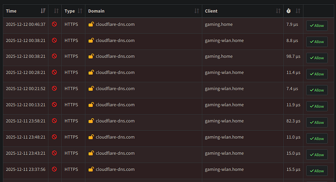
Task: Click blocked icon in 23:43:21 row
Action: pyautogui.click(x=55, y=153)
